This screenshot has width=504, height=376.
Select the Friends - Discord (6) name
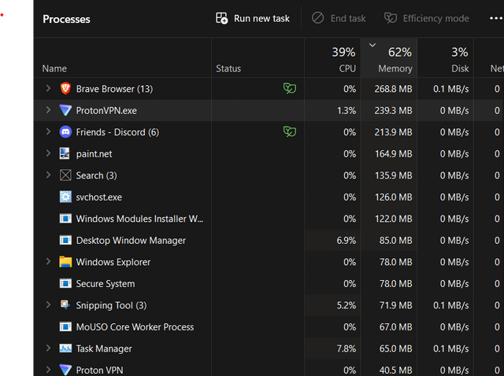[x=117, y=132]
